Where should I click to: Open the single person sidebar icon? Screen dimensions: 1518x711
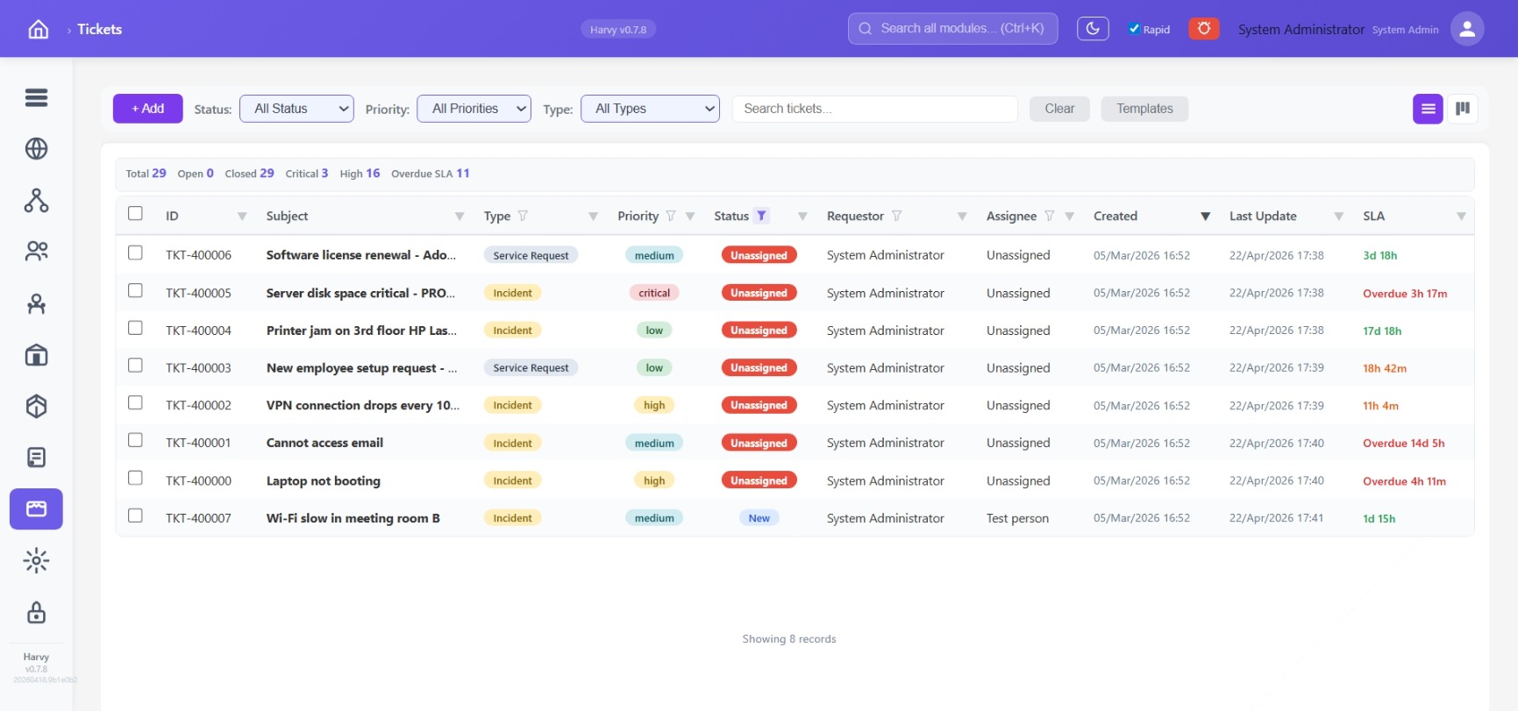(36, 303)
